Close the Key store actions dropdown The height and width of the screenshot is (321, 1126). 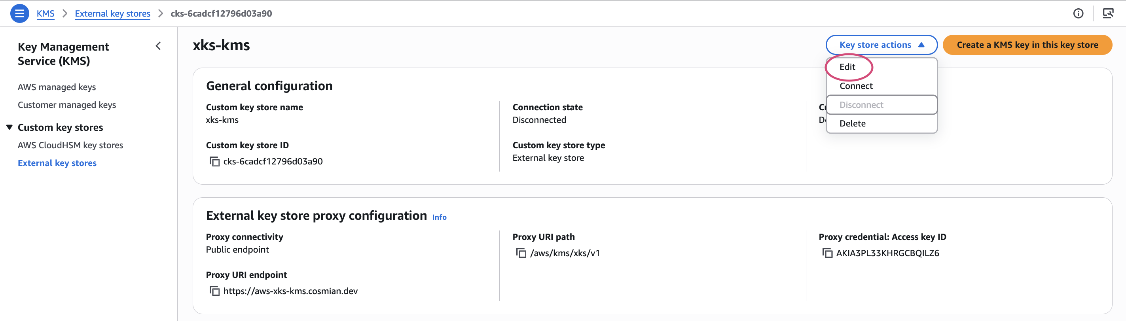[881, 45]
